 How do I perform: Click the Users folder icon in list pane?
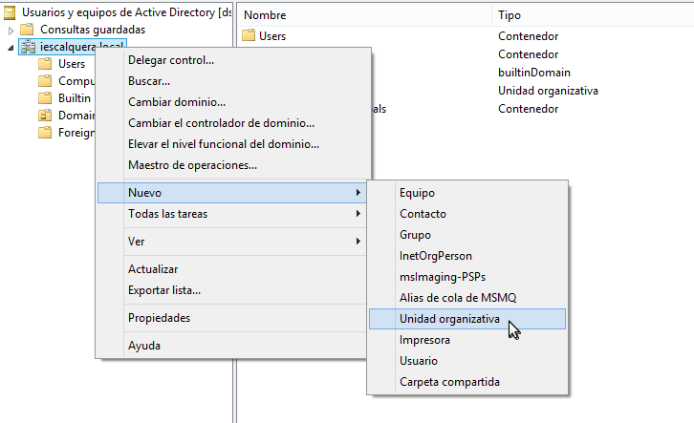(x=249, y=35)
